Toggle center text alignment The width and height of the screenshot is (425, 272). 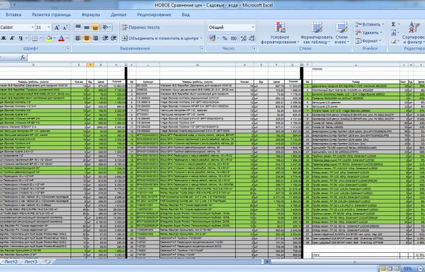click(86, 38)
